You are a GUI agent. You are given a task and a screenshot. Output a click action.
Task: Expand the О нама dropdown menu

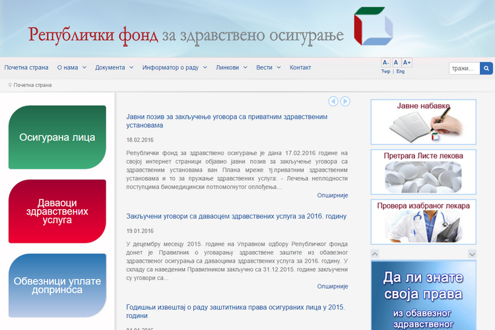click(x=71, y=67)
